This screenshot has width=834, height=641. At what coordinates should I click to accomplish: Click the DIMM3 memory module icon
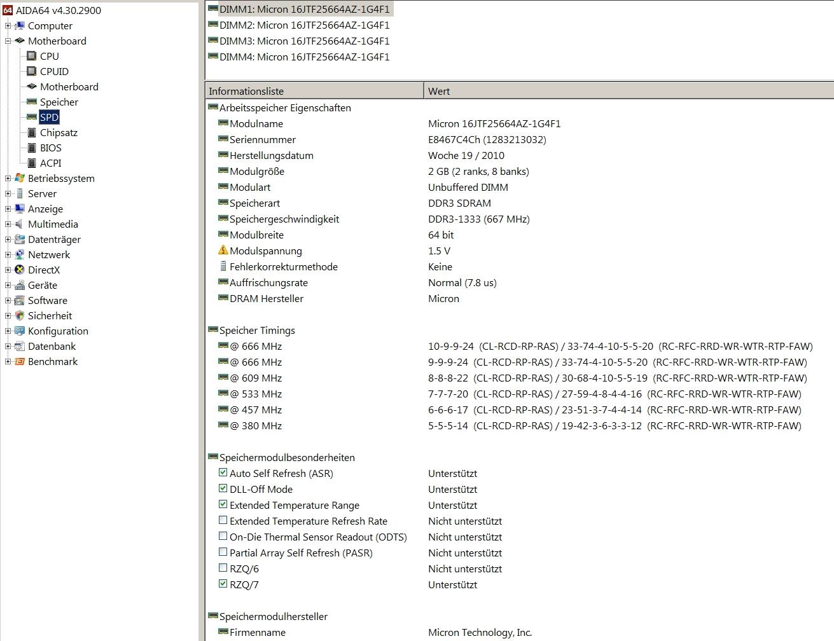pyautogui.click(x=213, y=40)
